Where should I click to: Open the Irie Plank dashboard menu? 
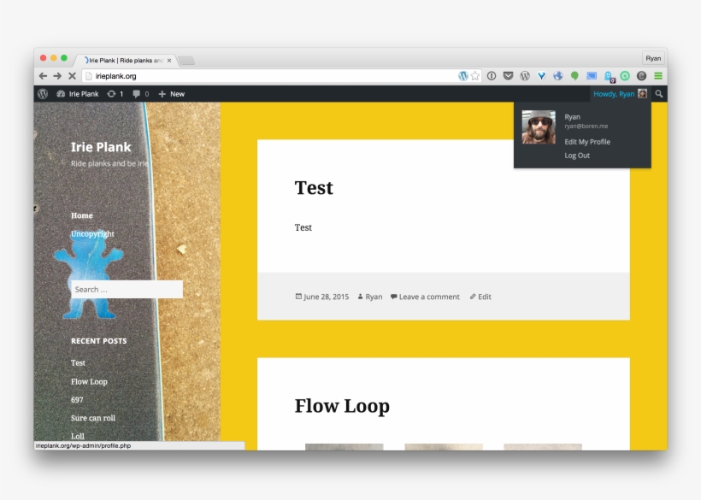78,94
